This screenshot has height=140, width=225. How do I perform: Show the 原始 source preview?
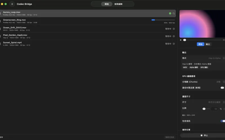tap(200, 44)
